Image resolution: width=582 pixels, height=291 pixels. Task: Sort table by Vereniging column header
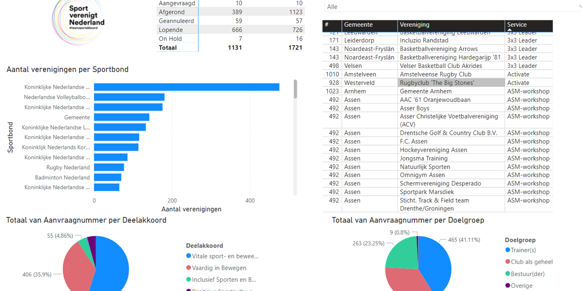415,25
